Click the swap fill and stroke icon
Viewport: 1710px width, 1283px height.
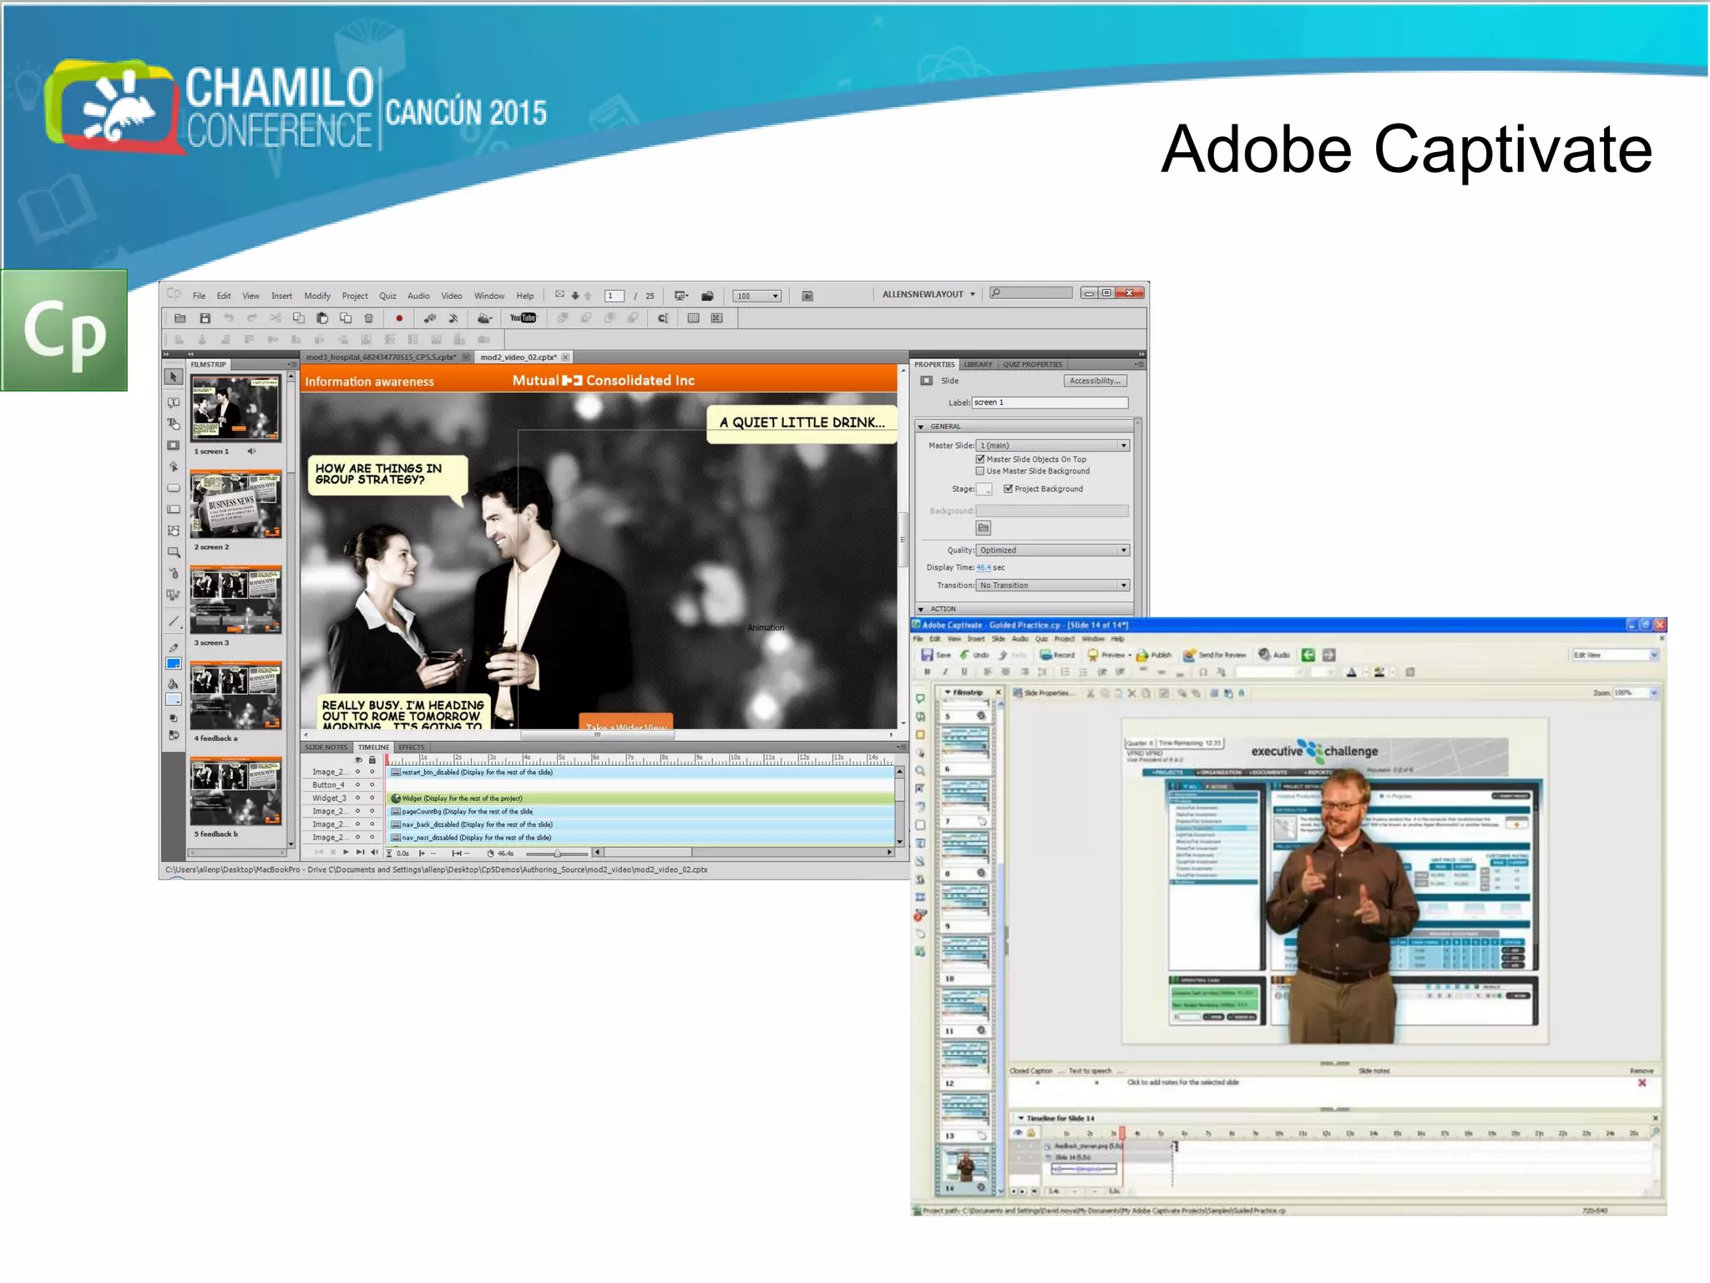(x=174, y=736)
